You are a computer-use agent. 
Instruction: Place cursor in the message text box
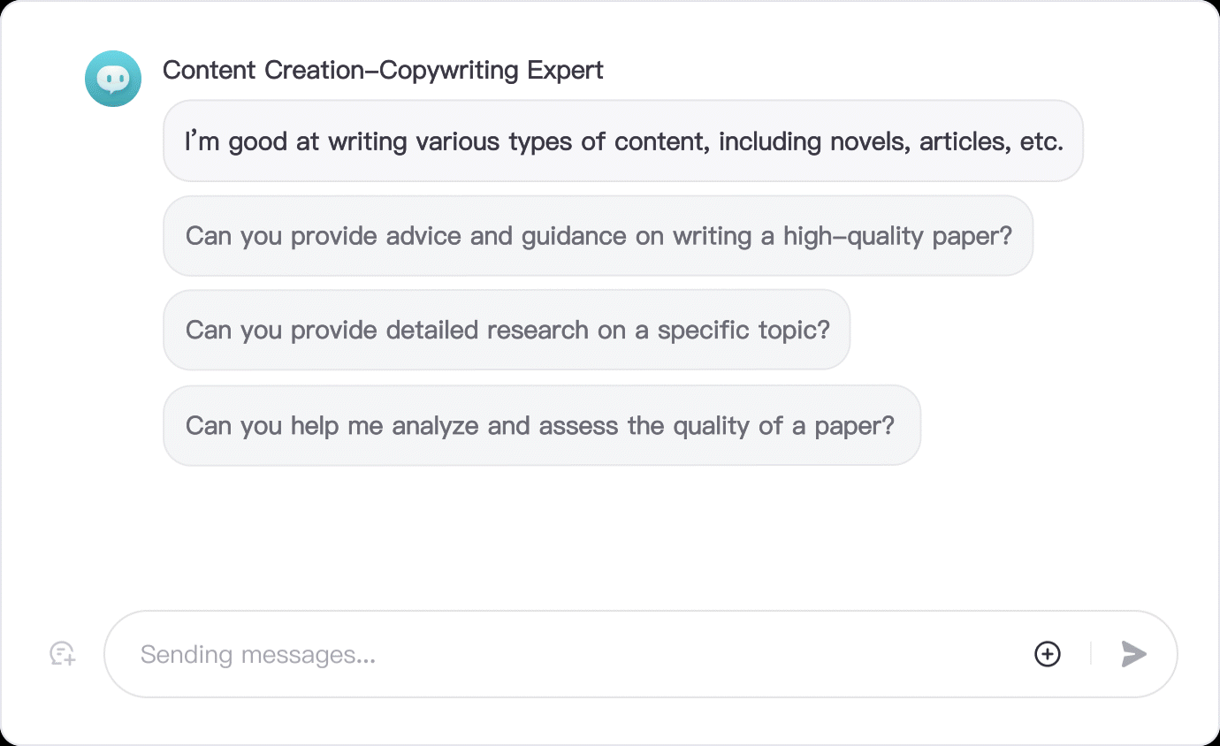tap(566, 654)
